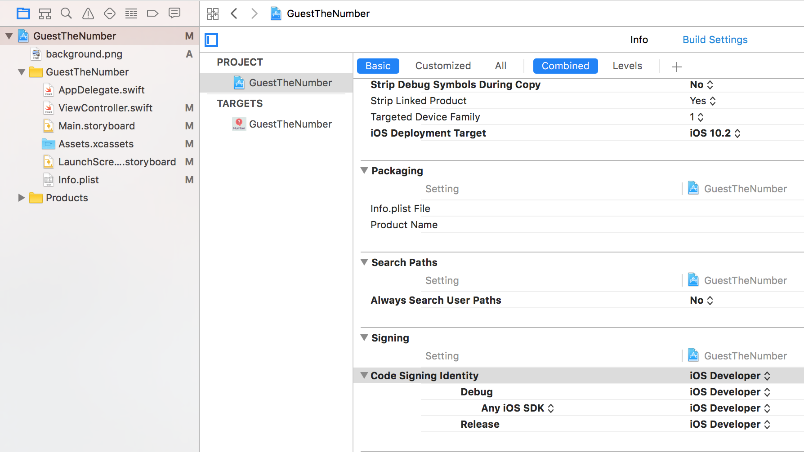804x452 pixels.
Task: Open the Report navigator speech-bubble icon
Action: (174, 13)
